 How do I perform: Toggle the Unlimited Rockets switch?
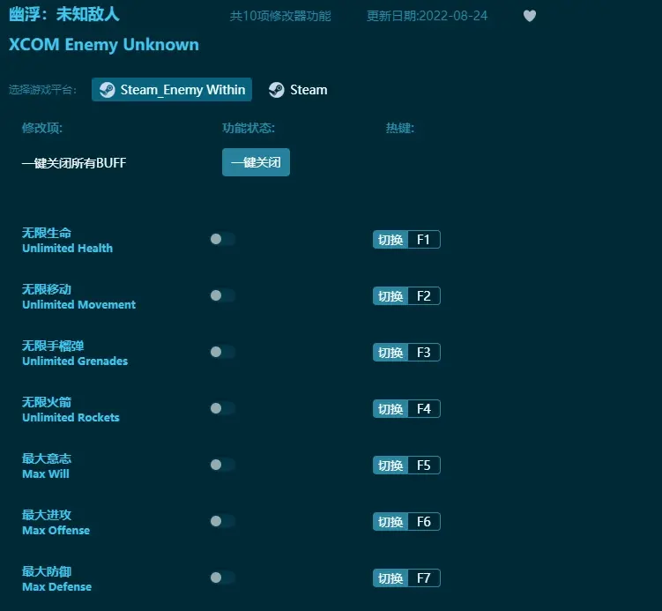pos(222,408)
